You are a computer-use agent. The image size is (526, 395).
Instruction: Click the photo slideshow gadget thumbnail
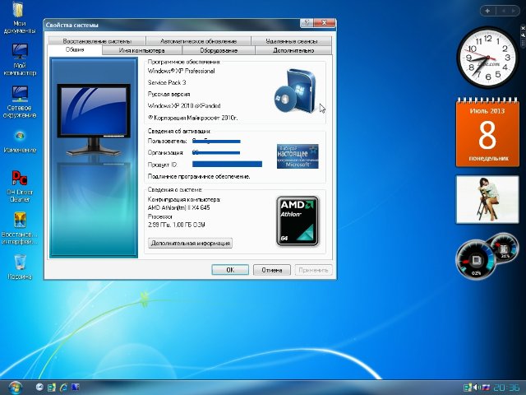(486, 200)
